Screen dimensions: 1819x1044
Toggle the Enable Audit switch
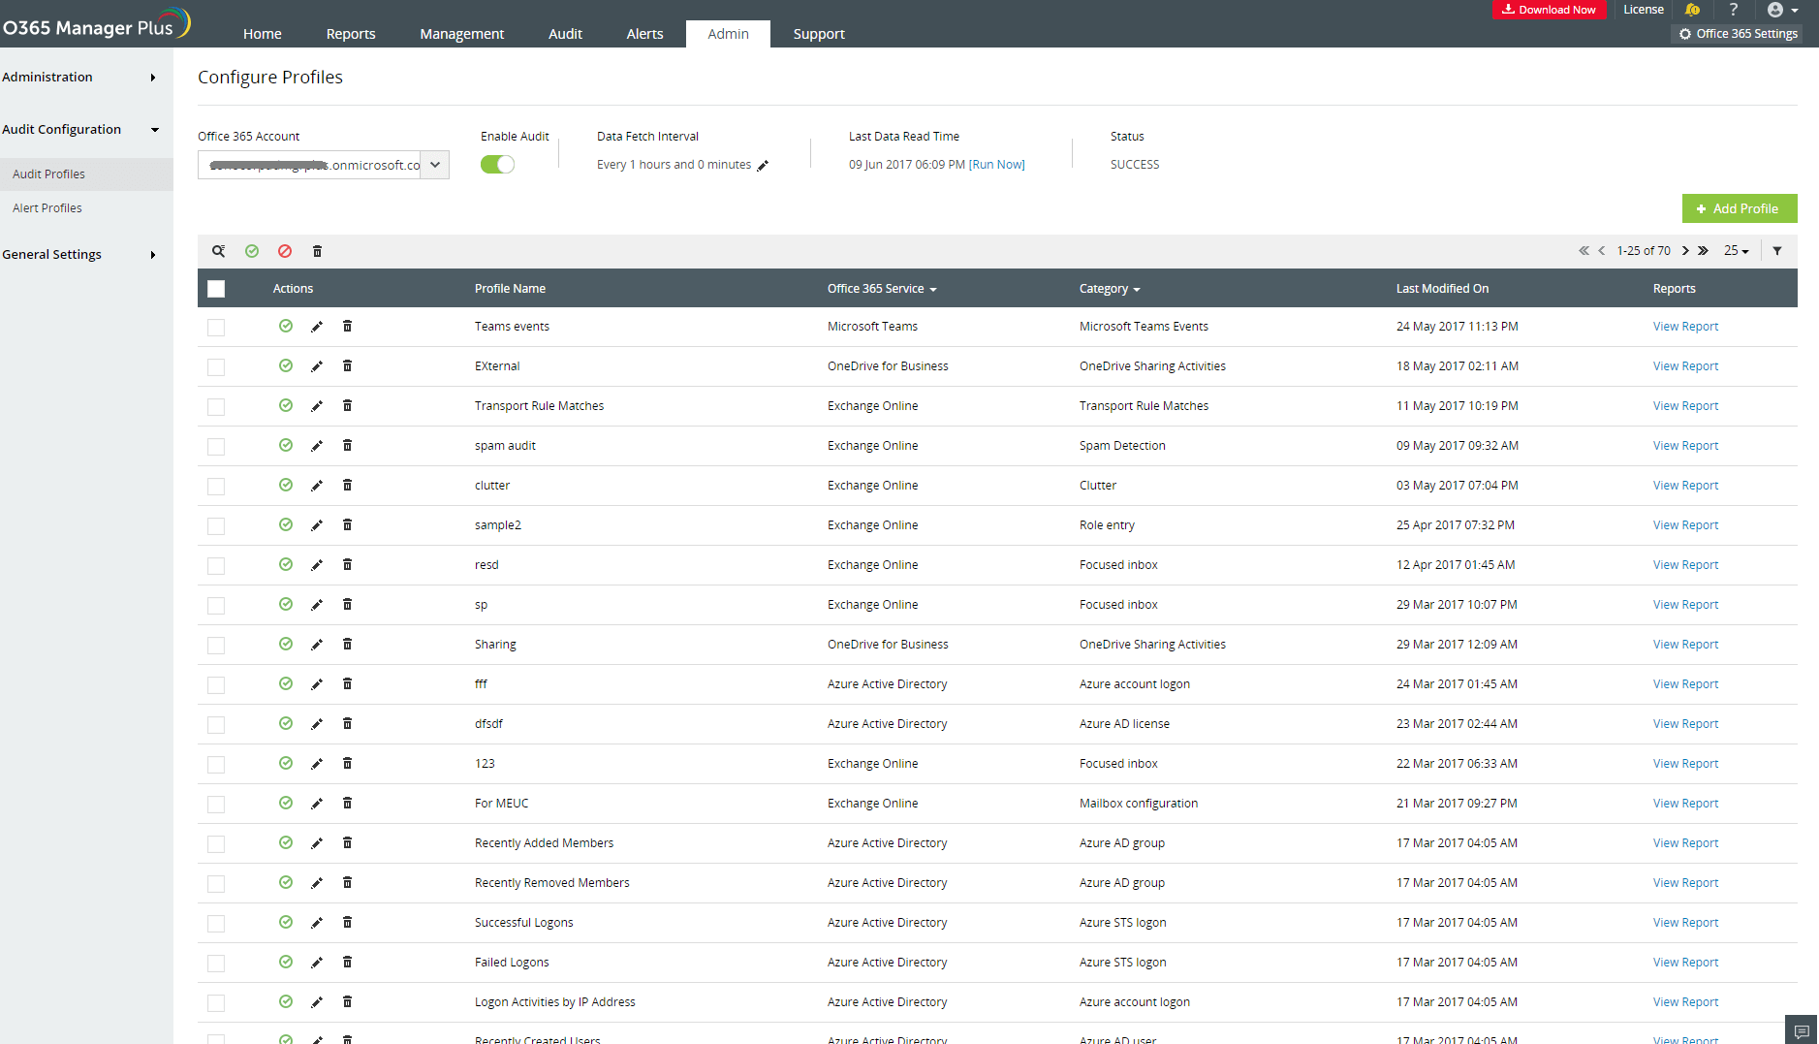tap(497, 165)
